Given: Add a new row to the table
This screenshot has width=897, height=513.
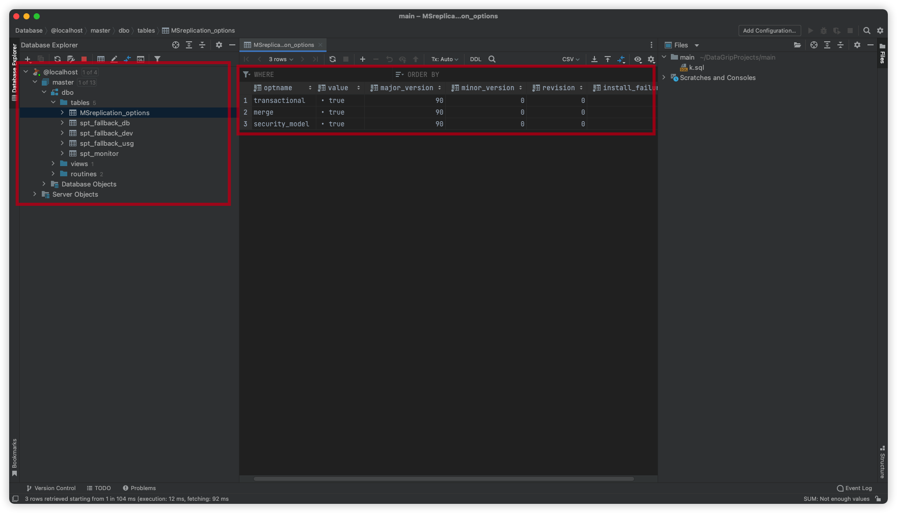Looking at the screenshot, I should click(362, 59).
